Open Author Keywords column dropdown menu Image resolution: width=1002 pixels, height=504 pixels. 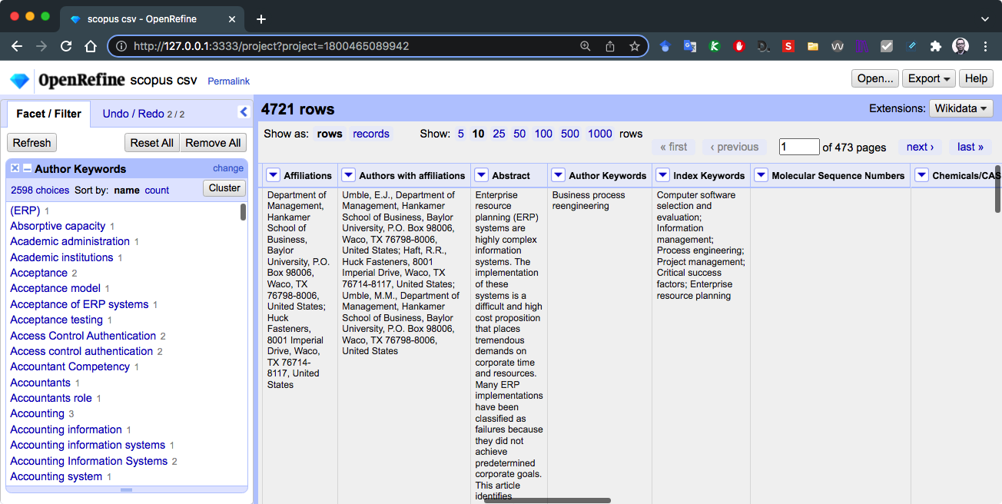click(x=558, y=175)
